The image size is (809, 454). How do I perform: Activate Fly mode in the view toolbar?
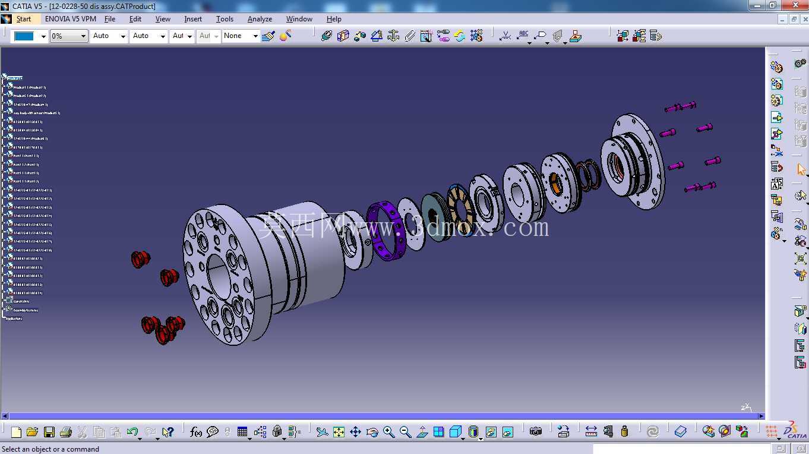coord(322,432)
